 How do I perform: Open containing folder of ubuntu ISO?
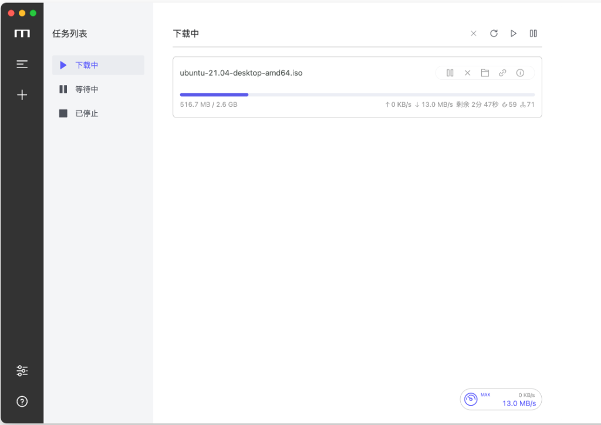485,73
